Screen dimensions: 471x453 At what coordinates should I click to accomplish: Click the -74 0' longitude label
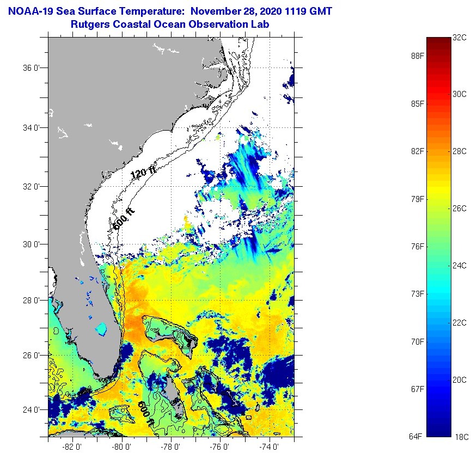(x=268, y=446)
